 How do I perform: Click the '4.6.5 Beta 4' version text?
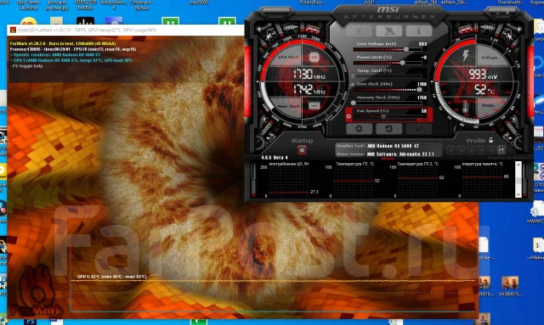(275, 158)
